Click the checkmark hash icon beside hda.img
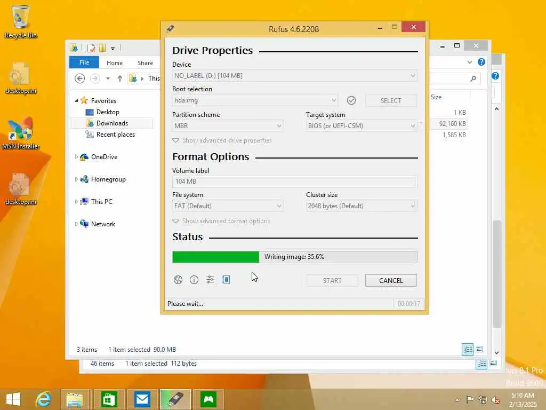Viewport: 546px width, 410px height. coord(351,100)
